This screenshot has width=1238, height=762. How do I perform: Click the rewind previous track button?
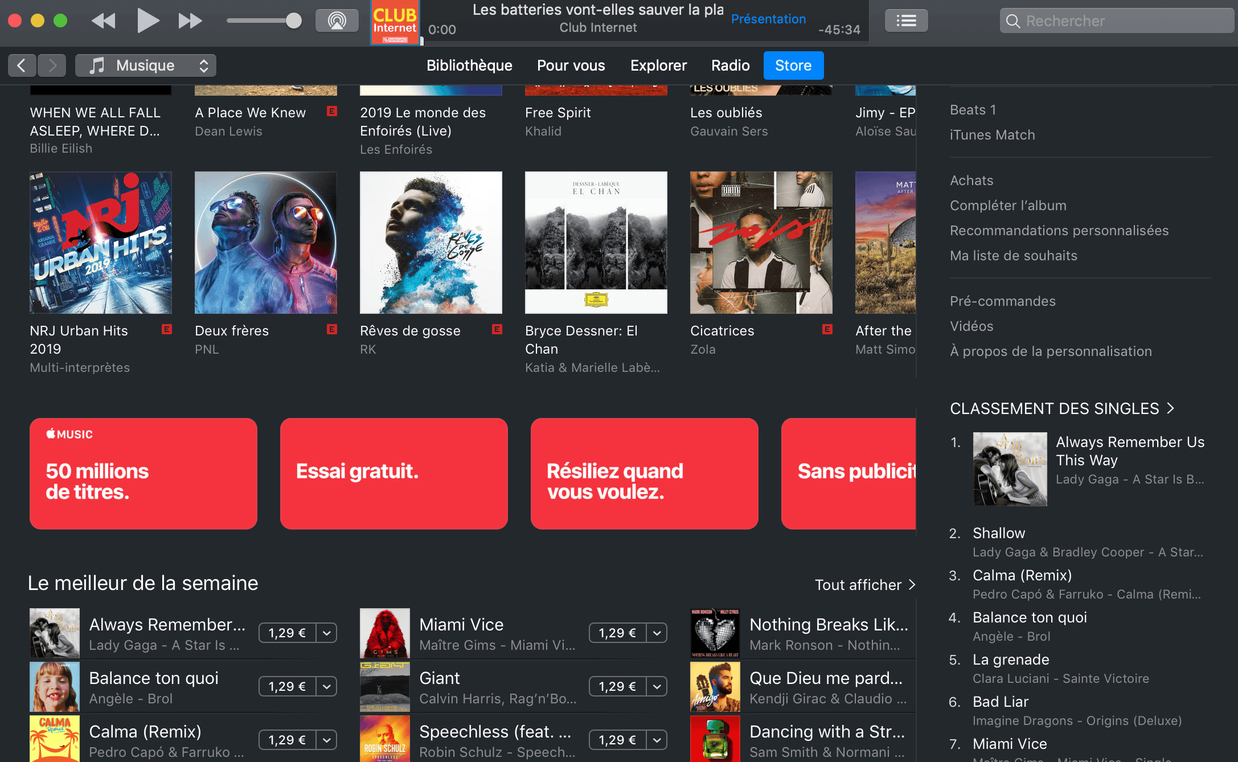click(x=104, y=21)
